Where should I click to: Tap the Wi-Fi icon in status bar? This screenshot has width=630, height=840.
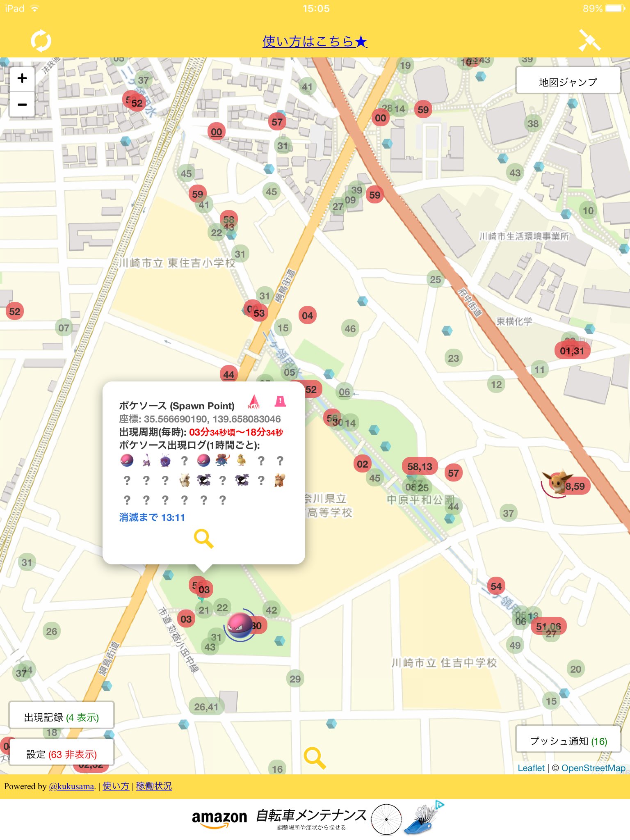tap(35, 8)
